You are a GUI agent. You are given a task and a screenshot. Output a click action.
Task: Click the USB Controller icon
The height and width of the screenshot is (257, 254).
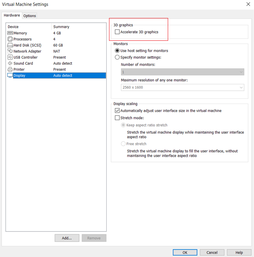[x=10, y=57]
